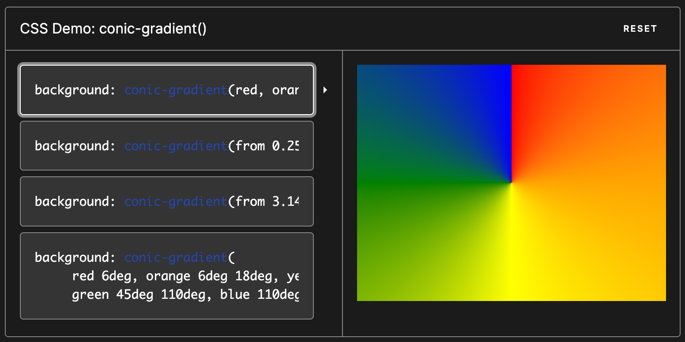Click the center point of the conic gradient
The width and height of the screenshot is (685, 342).
pyautogui.click(x=512, y=183)
